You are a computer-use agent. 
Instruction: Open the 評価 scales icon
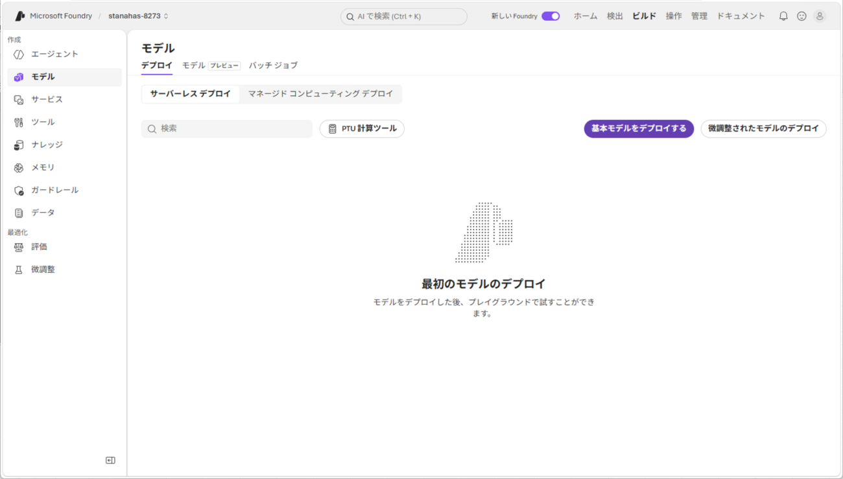(x=19, y=247)
